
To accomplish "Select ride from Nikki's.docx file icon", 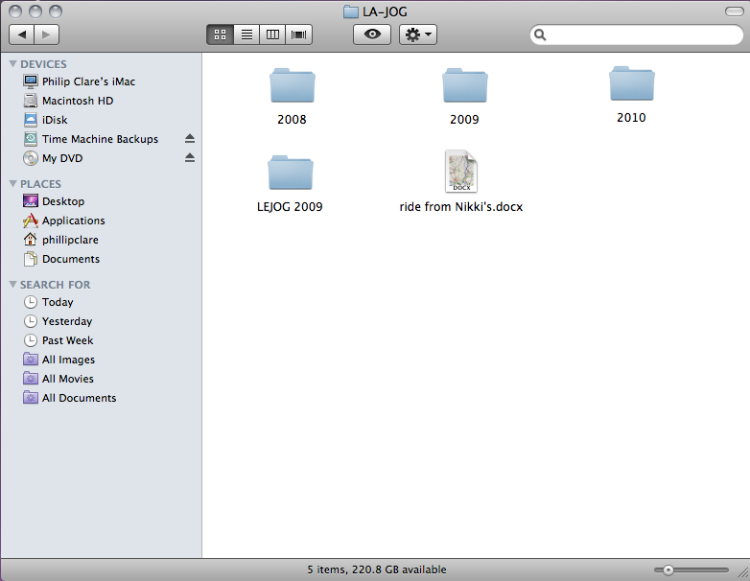I will pos(461,172).
